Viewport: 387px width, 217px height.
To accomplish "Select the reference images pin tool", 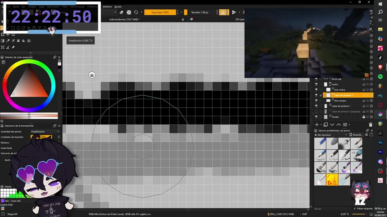I will 13,47.
